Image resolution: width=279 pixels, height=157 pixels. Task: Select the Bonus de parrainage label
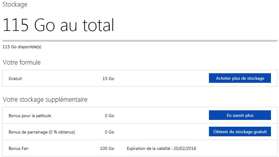click(x=28, y=132)
